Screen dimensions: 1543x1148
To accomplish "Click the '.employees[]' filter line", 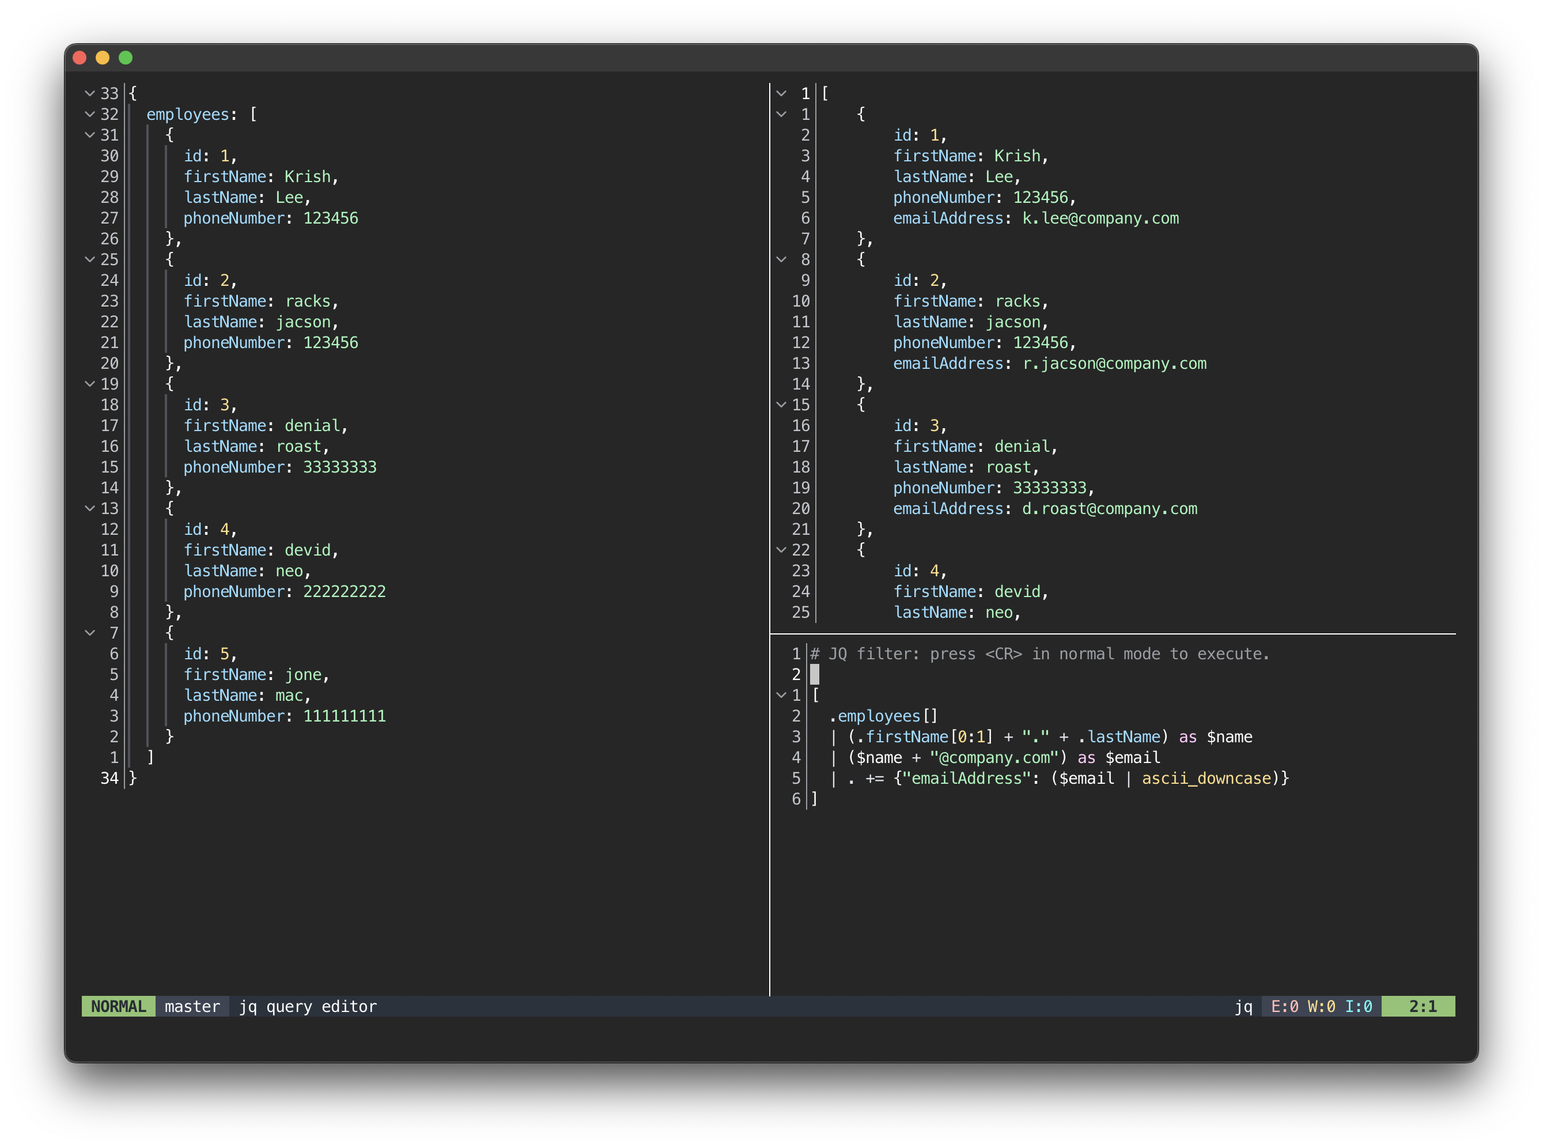I will pyautogui.click(x=884, y=716).
